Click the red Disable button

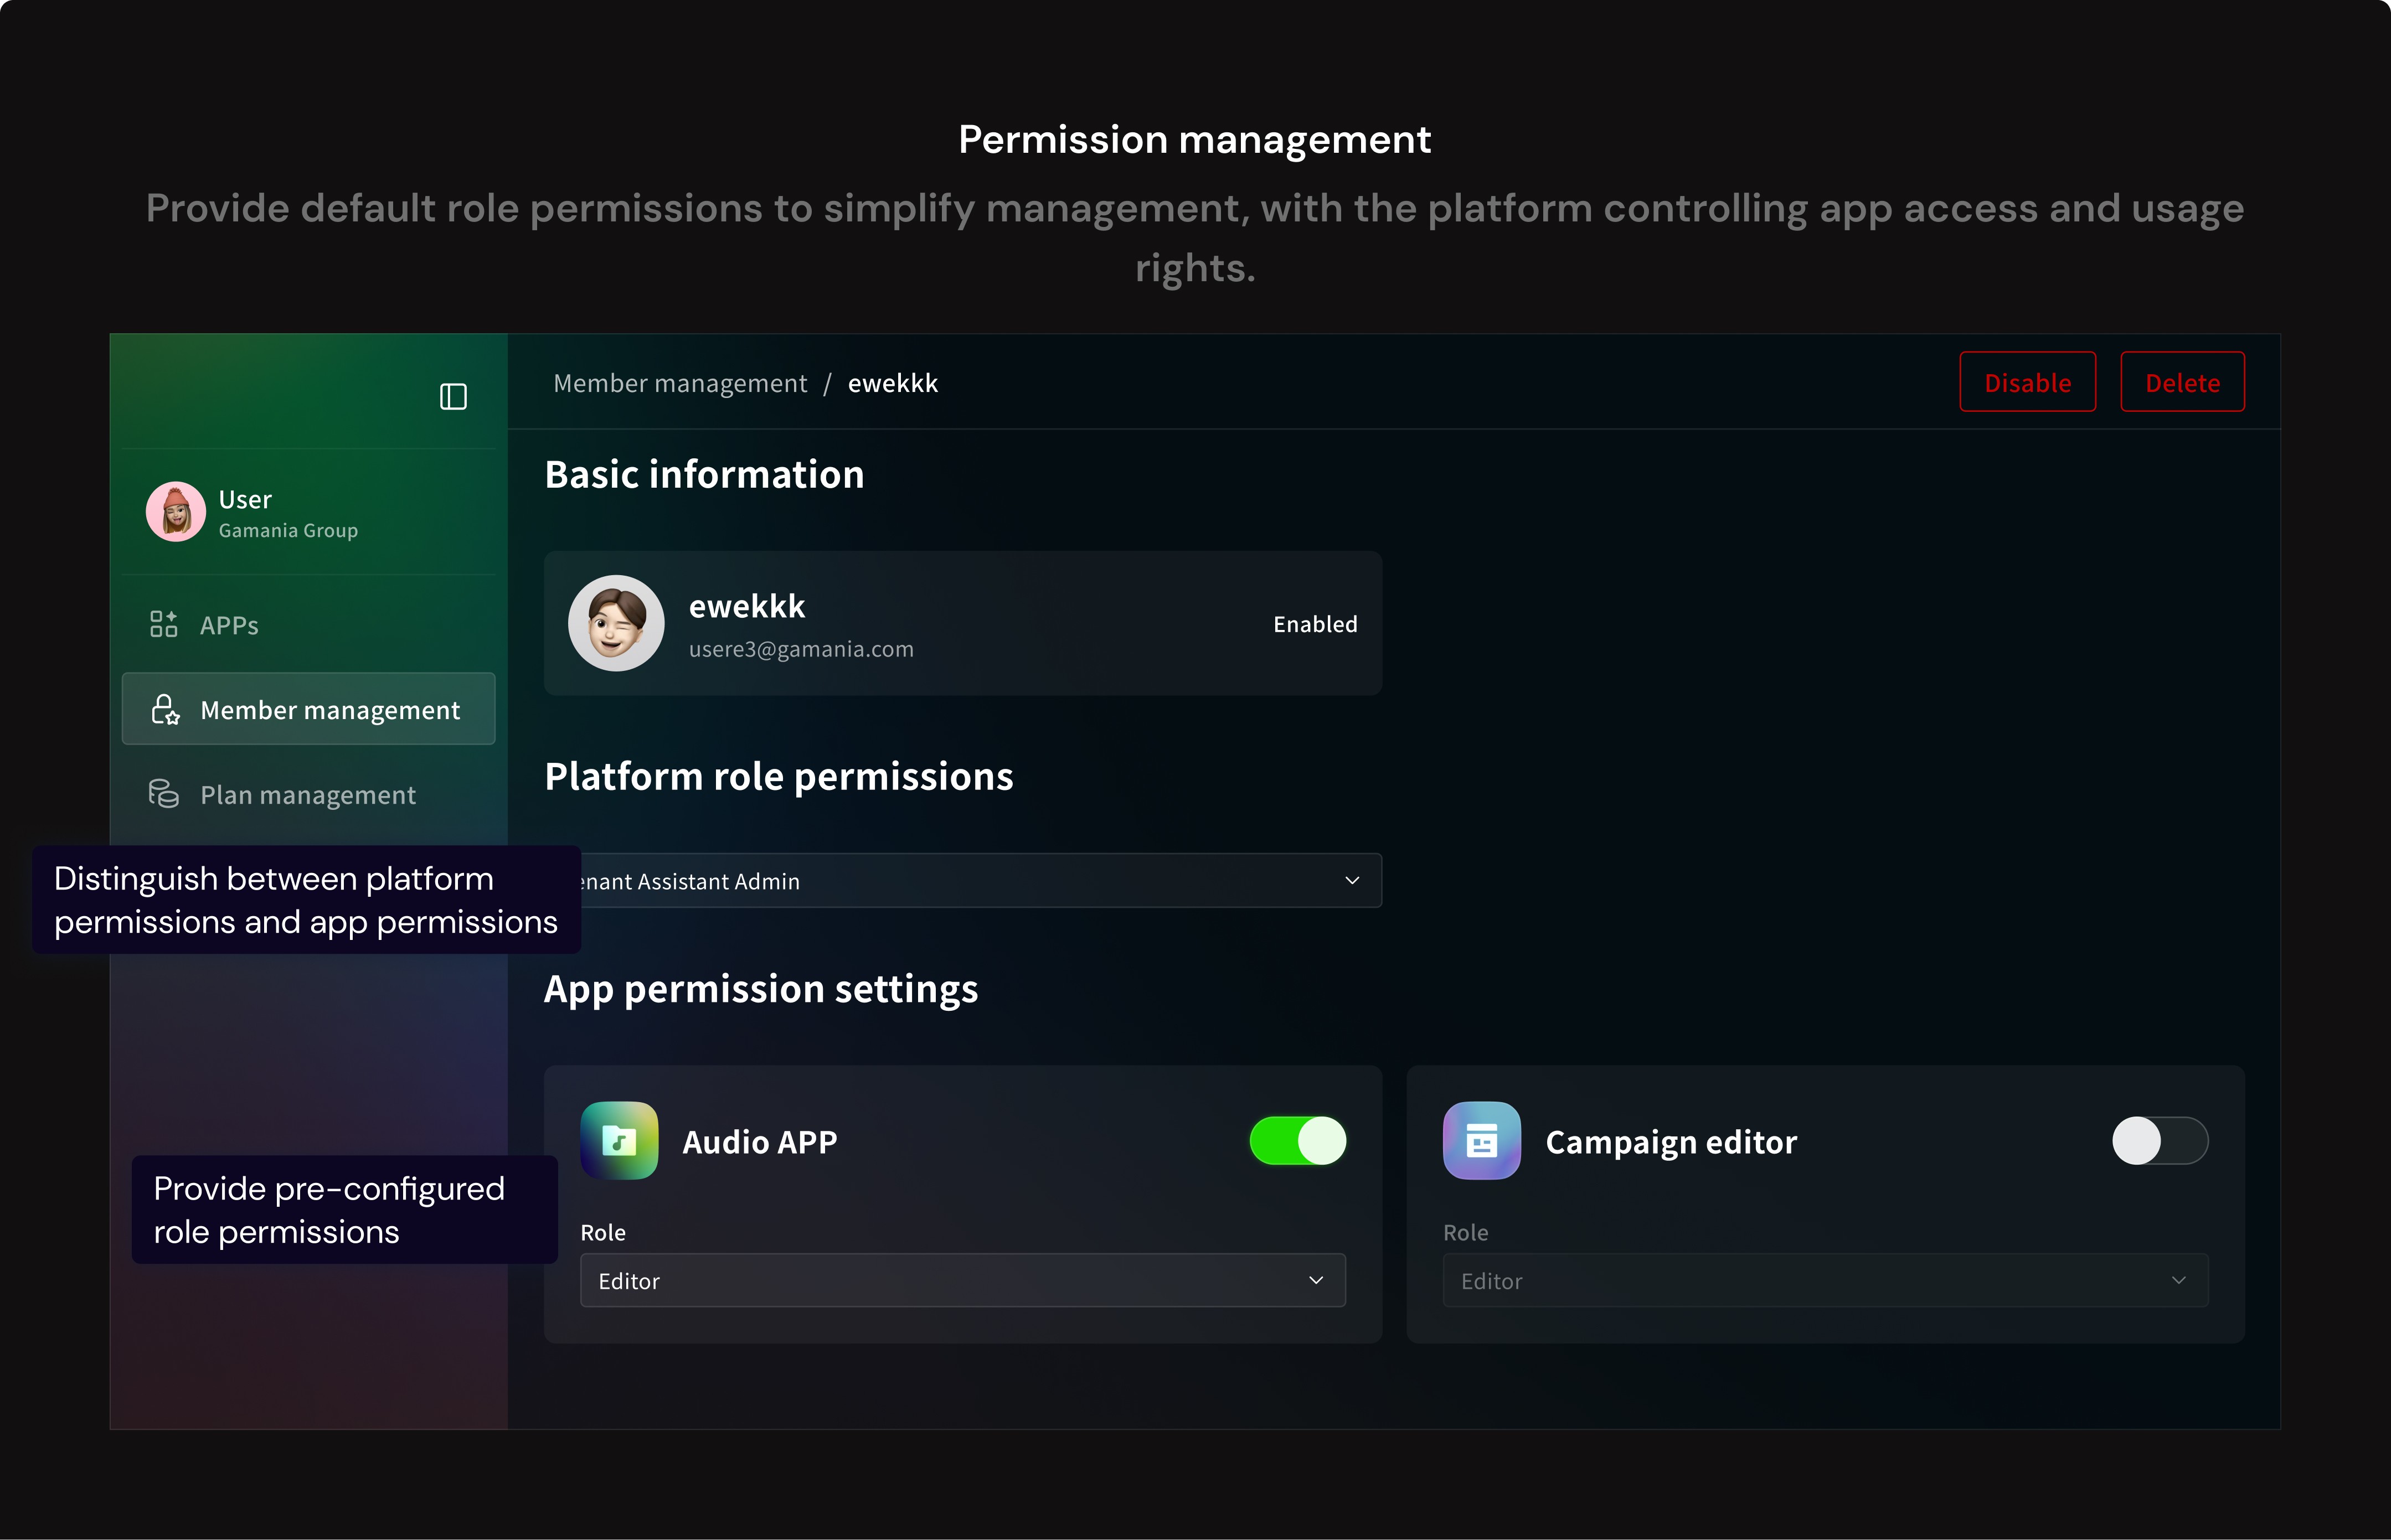(x=2027, y=382)
